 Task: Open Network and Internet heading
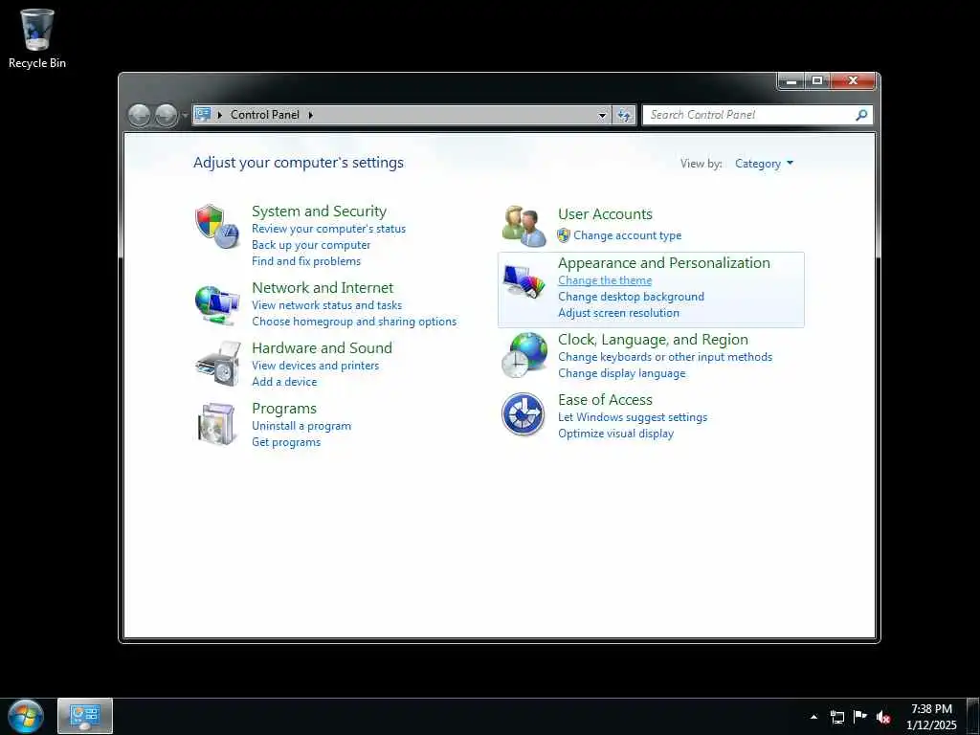323,287
